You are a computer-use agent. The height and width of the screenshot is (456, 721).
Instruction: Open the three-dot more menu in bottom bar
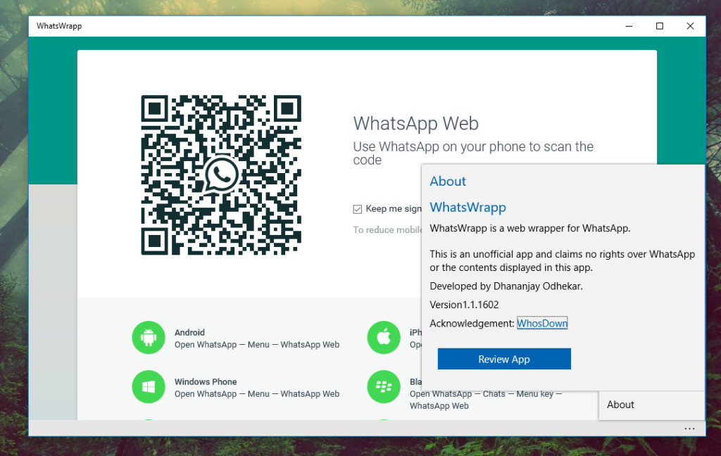(x=689, y=429)
